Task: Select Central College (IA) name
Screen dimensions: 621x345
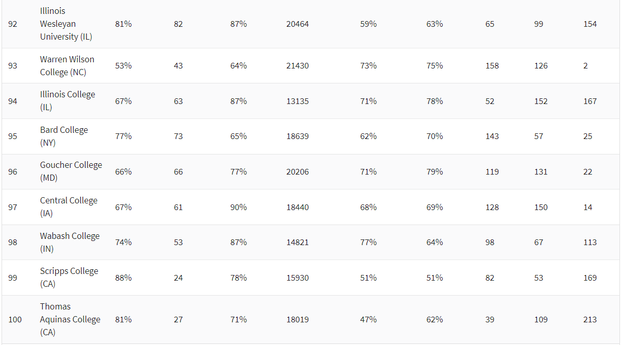Action: click(x=69, y=207)
